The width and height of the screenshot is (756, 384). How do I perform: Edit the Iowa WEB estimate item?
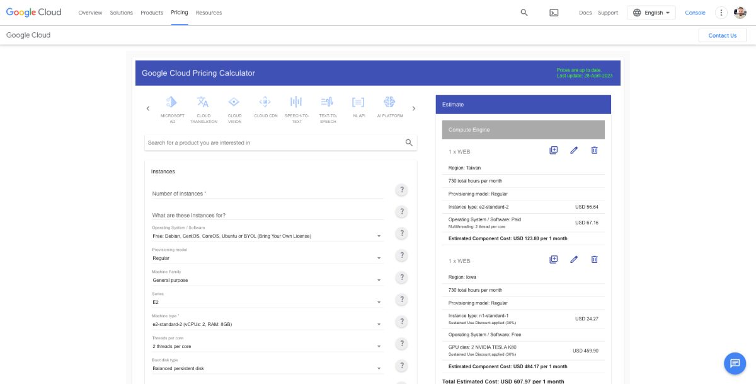pos(573,259)
